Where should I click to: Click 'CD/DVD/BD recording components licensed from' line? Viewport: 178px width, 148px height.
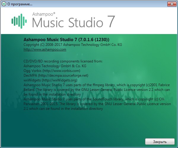63,61
